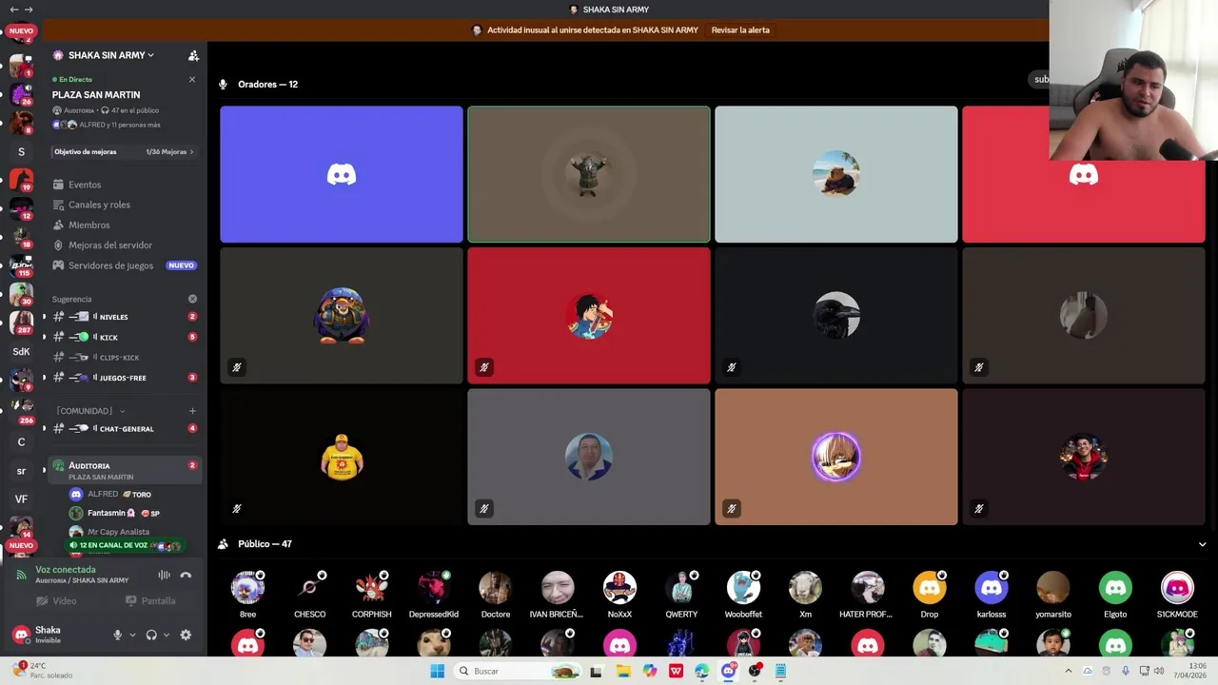Screen dimensions: 1218x685
Task: Open the 'SdK' server in the server list
Action: point(21,351)
